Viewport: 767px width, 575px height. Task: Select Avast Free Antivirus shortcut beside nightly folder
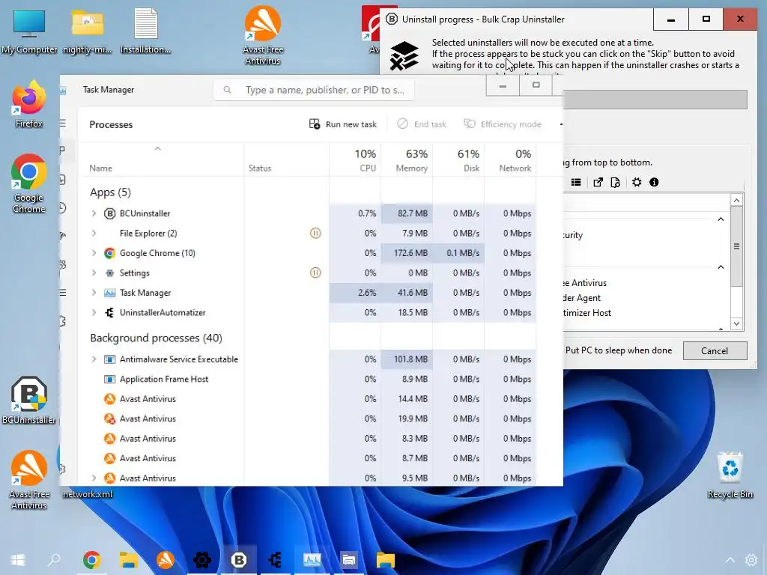263,35
